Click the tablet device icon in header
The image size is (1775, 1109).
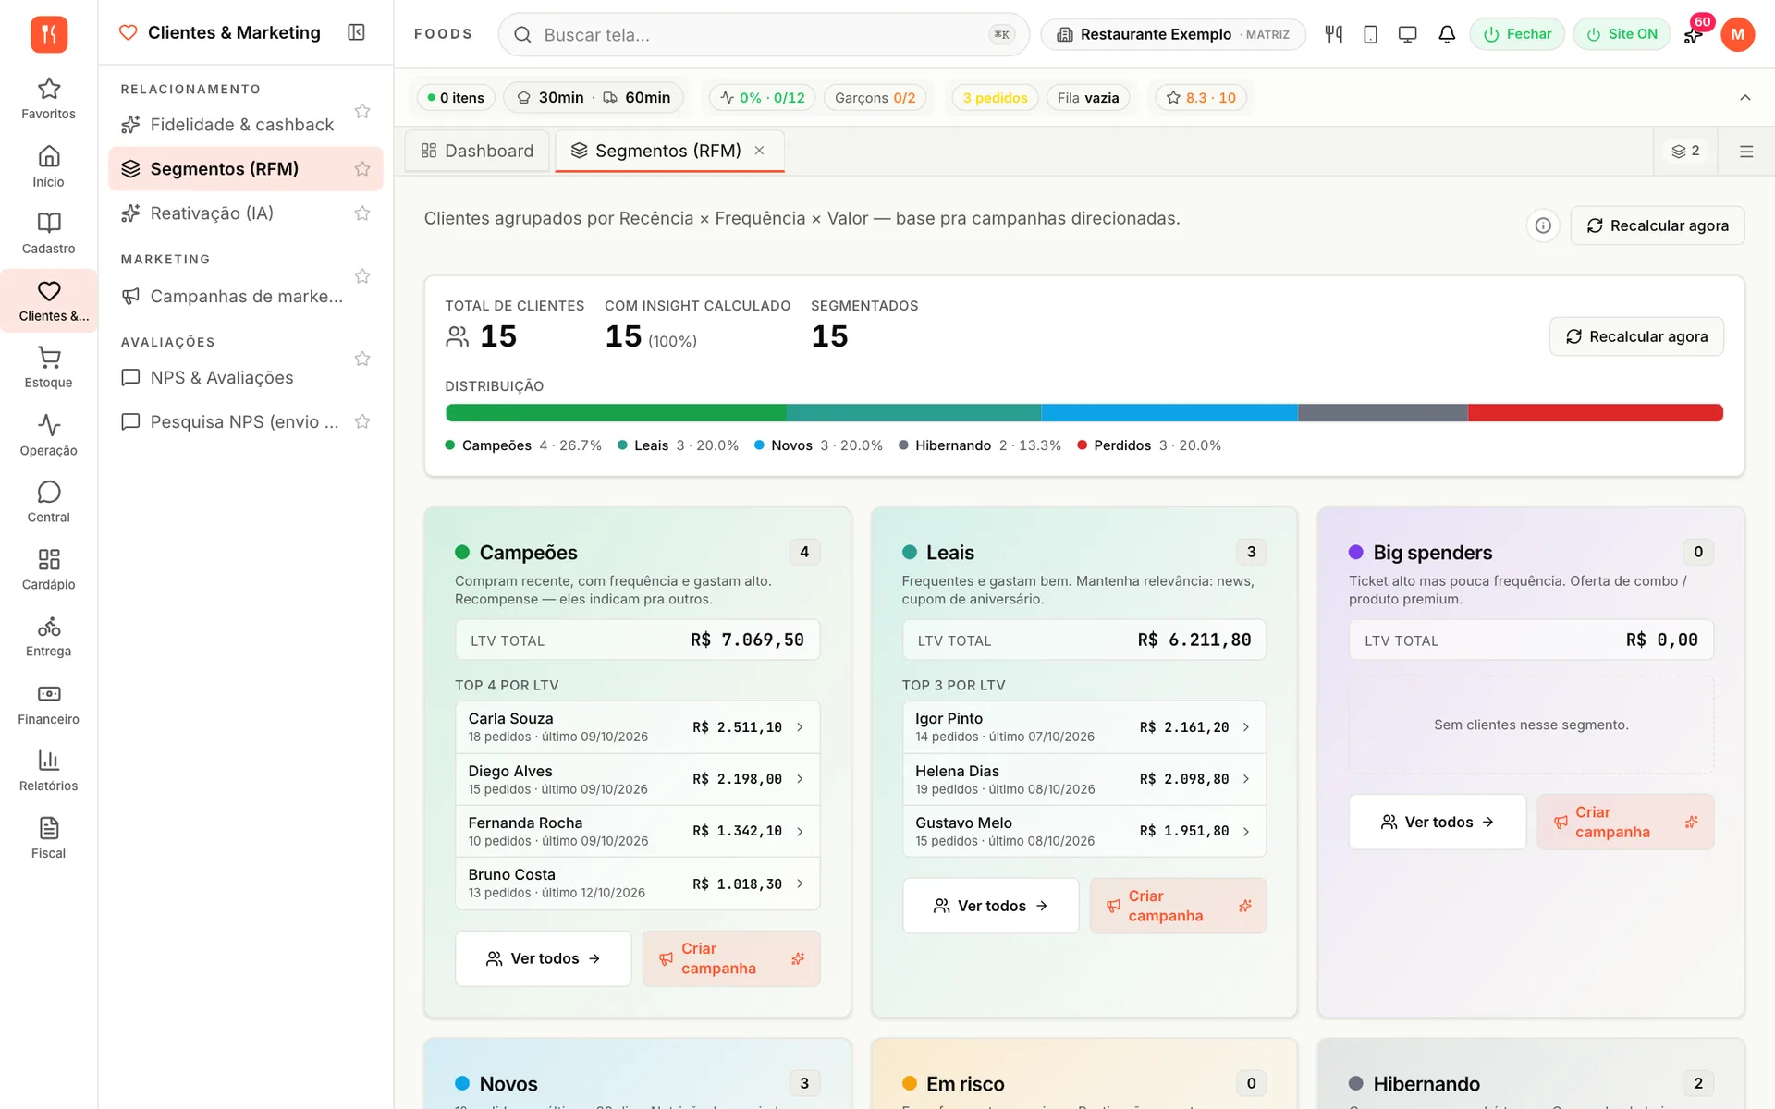pyautogui.click(x=1370, y=34)
